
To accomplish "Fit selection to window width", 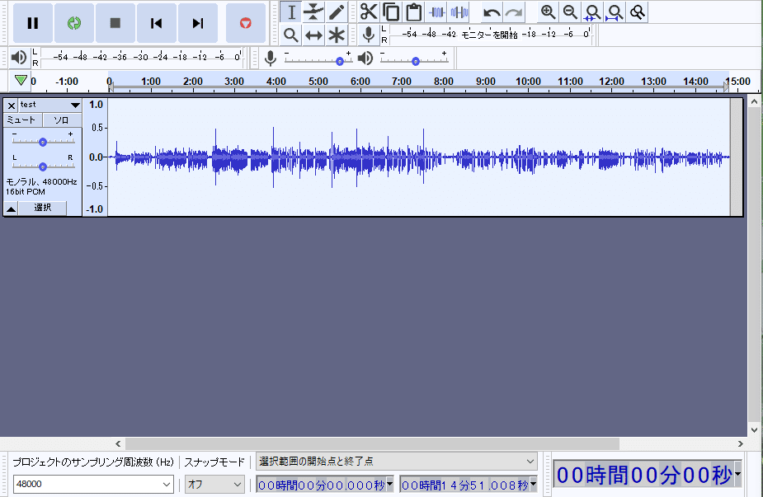I will 593,12.
